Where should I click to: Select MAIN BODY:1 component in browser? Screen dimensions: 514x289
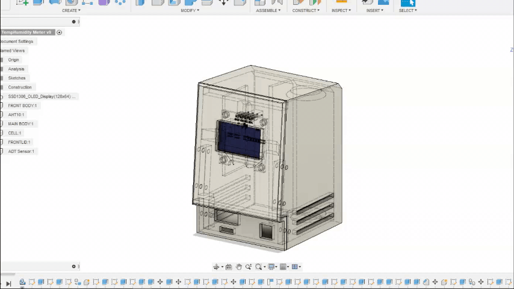click(20, 123)
